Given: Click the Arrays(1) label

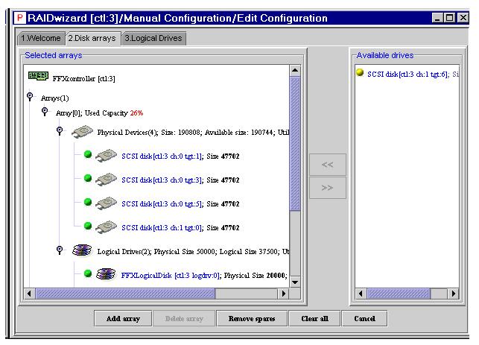Looking at the screenshot, I should (54, 98).
